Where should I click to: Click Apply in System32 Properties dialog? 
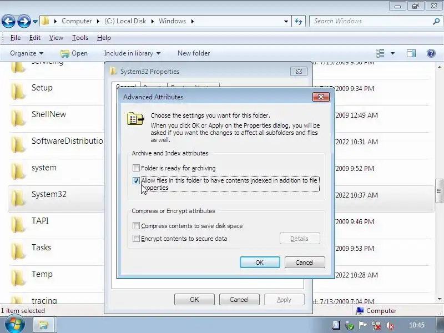pyautogui.click(x=284, y=300)
